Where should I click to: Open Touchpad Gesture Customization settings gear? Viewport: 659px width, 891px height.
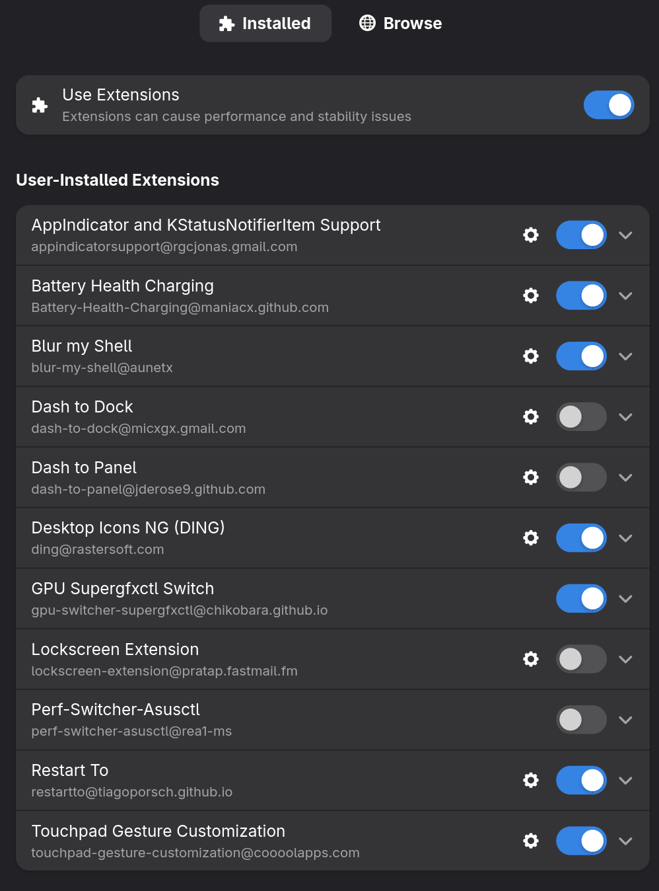(531, 841)
